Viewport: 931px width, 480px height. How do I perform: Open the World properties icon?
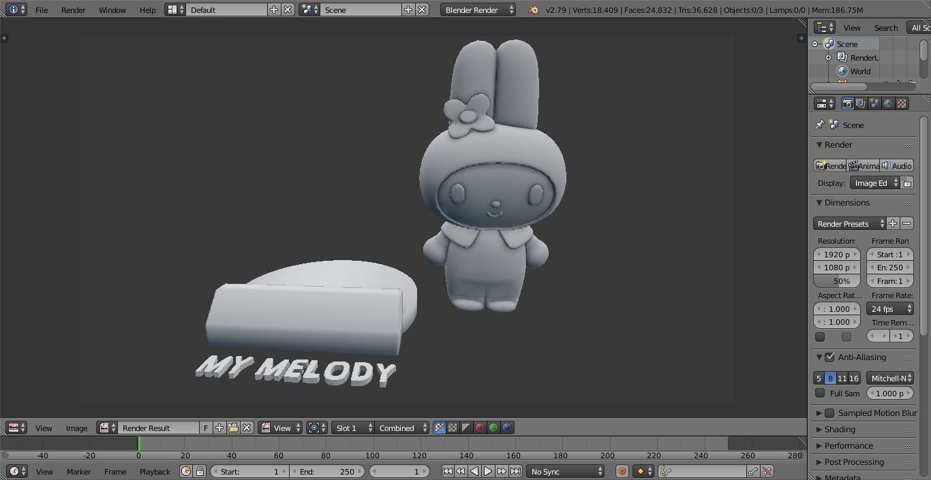tap(887, 103)
